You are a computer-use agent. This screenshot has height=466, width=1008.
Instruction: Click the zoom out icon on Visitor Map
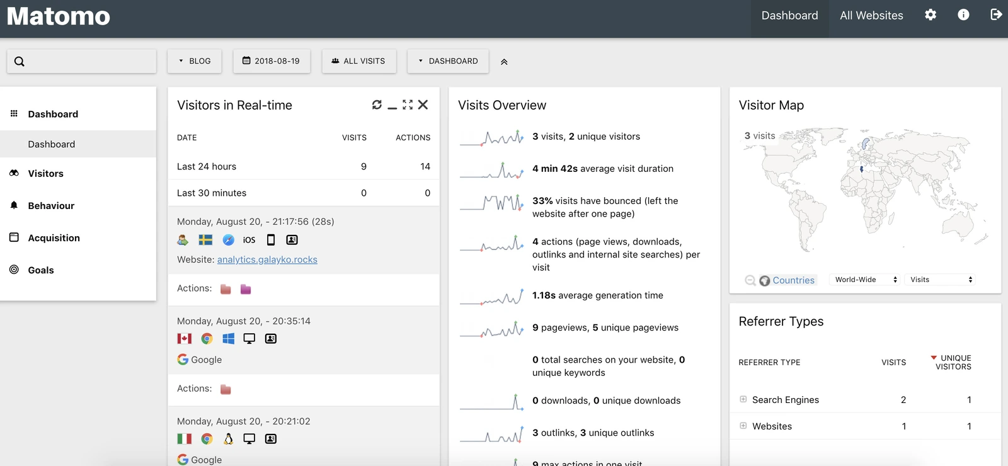coord(750,281)
